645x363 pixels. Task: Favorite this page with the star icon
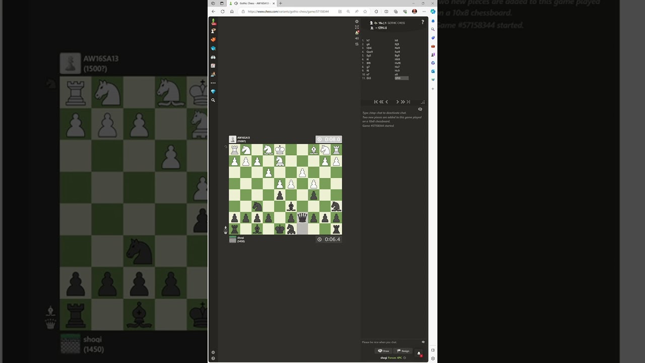pyautogui.click(x=365, y=12)
